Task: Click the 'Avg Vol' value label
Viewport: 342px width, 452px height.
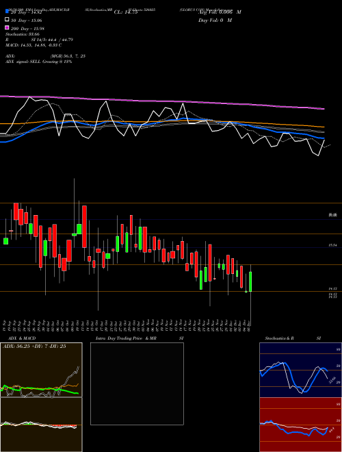Action: (x=220, y=12)
